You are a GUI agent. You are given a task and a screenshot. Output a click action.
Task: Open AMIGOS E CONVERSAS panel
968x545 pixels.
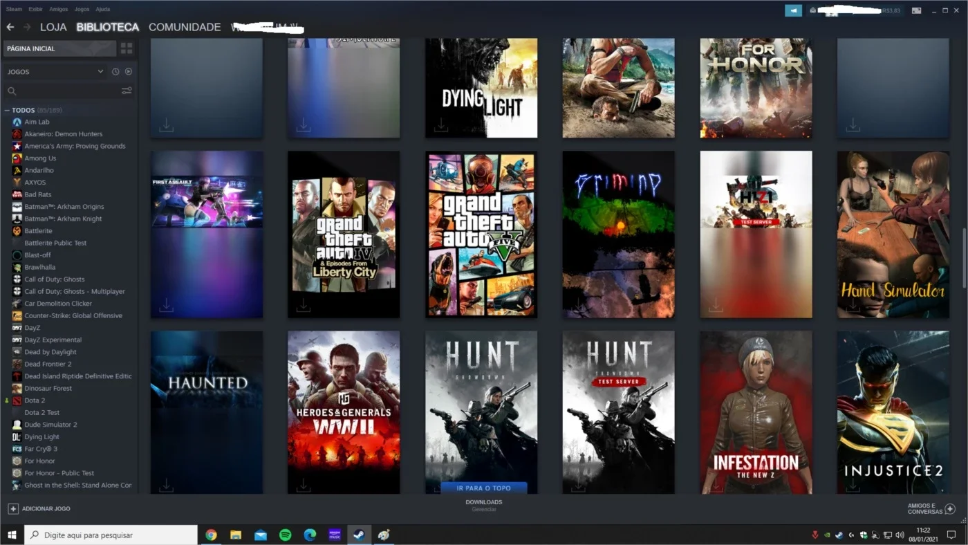pyautogui.click(x=925, y=508)
